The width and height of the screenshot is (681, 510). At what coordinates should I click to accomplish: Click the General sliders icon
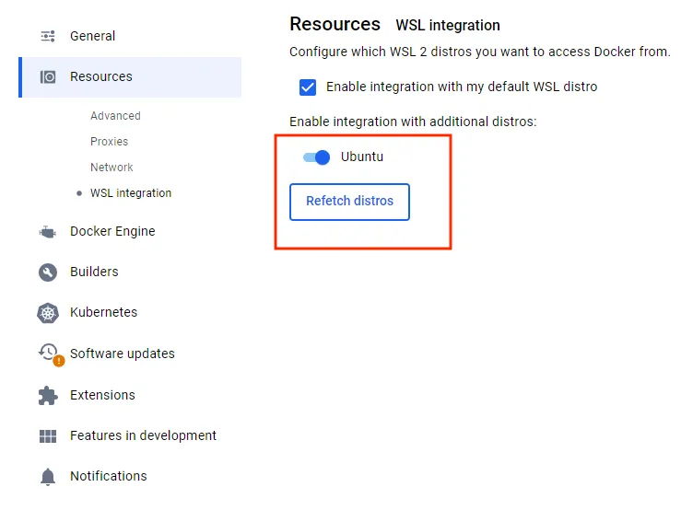click(x=48, y=36)
